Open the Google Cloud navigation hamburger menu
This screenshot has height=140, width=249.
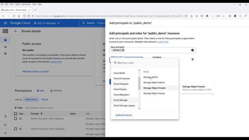[5, 23]
